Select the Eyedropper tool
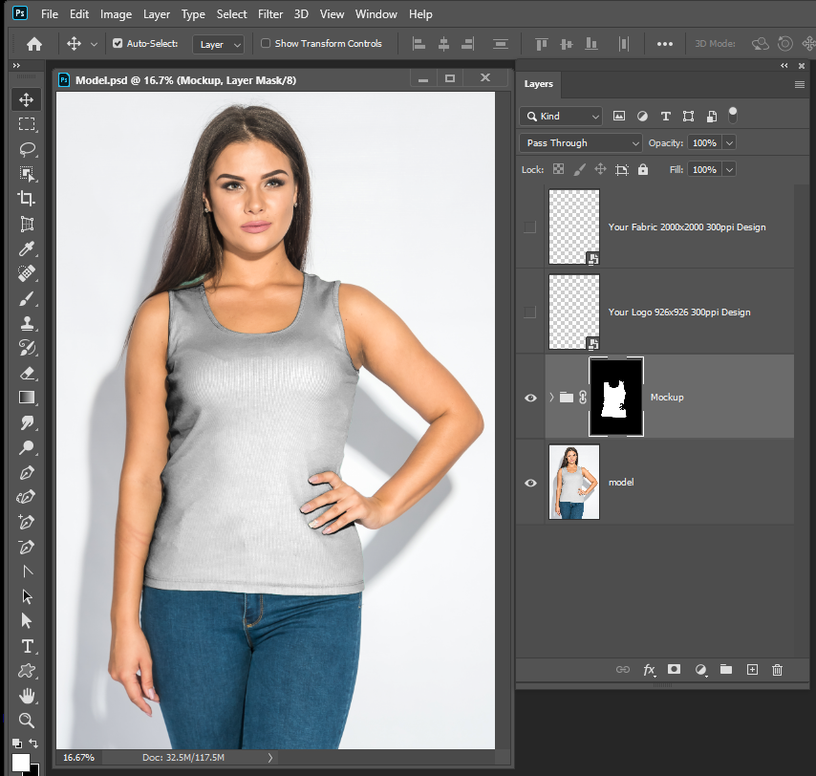The image size is (816, 776). [26, 249]
